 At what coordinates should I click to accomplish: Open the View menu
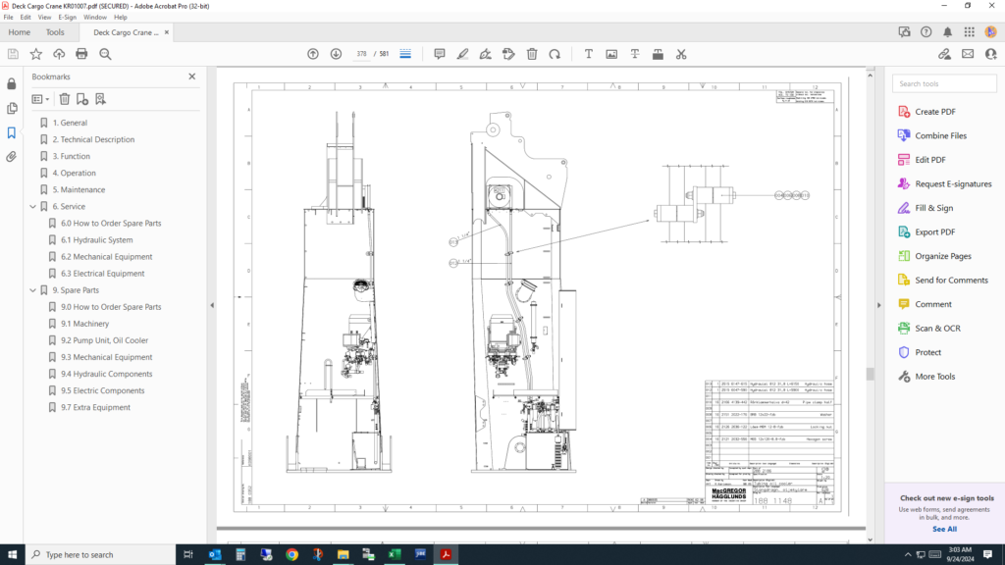click(x=44, y=18)
